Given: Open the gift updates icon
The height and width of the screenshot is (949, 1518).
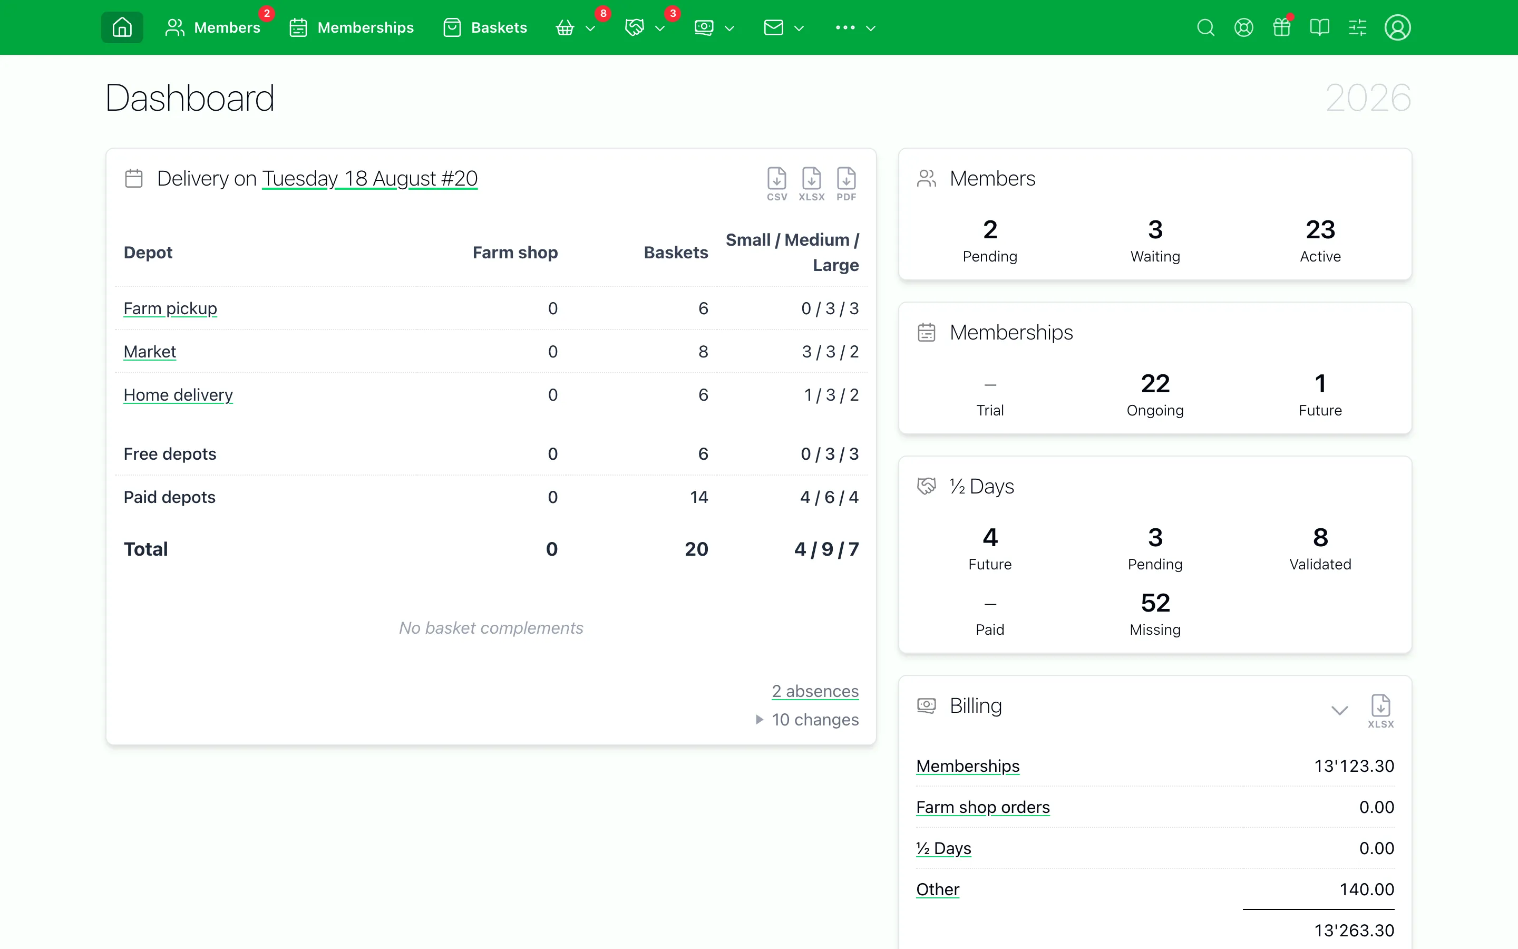Looking at the screenshot, I should click(1281, 27).
